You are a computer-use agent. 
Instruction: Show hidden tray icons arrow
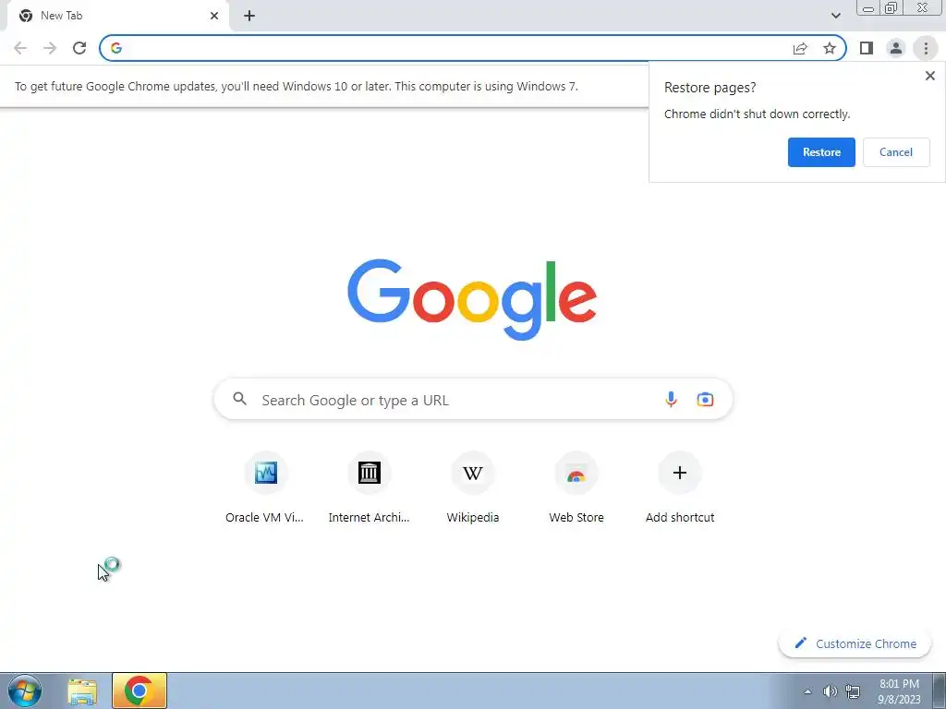click(807, 691)
